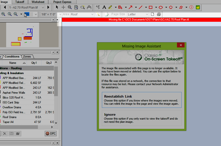Open the page selector dropdown A2.70 Roof Plan.tif
Viewport: 221px width, 146px height.
[x=27, y=7]
